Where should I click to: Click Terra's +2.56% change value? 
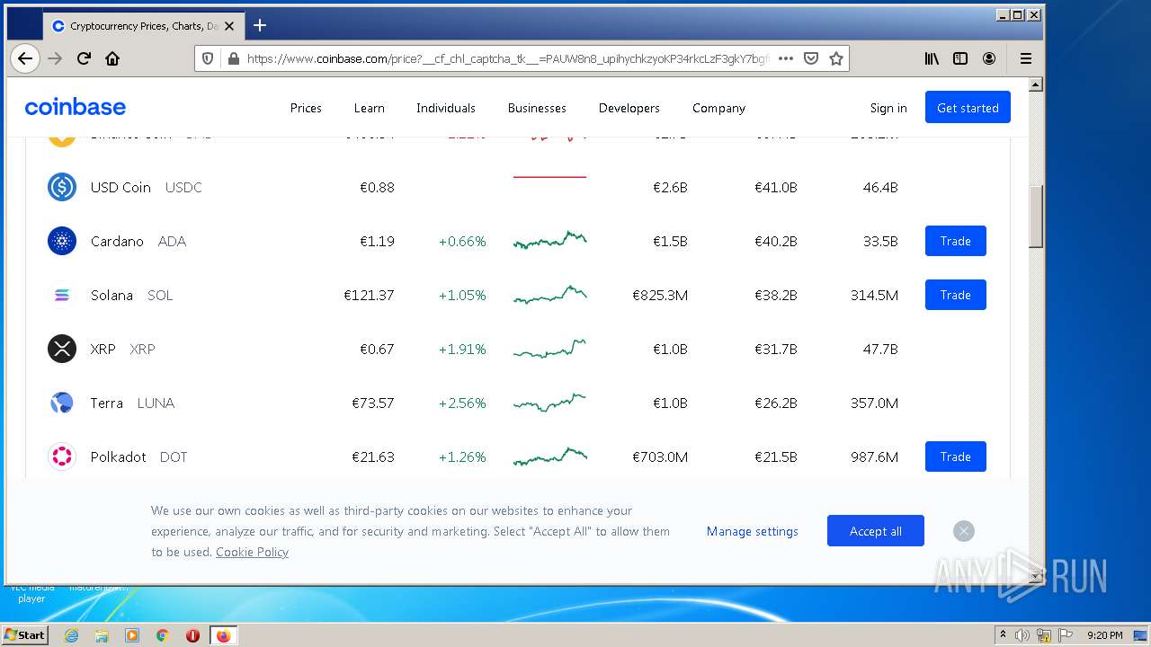coord(462,403)
